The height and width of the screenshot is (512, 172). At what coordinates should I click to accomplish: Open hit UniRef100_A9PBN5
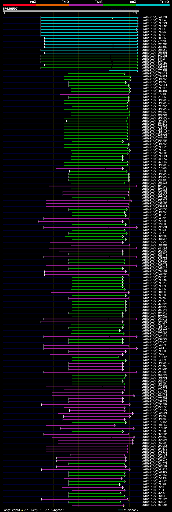(154, 26)
